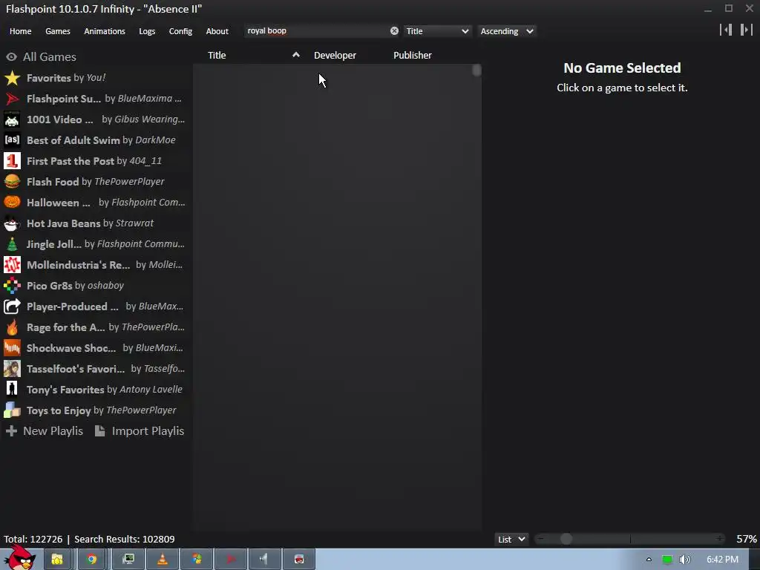The image size is (760, 570).
Task: Open the Flashpoint Su... playlist arrow icon
Action: point(12,99)
